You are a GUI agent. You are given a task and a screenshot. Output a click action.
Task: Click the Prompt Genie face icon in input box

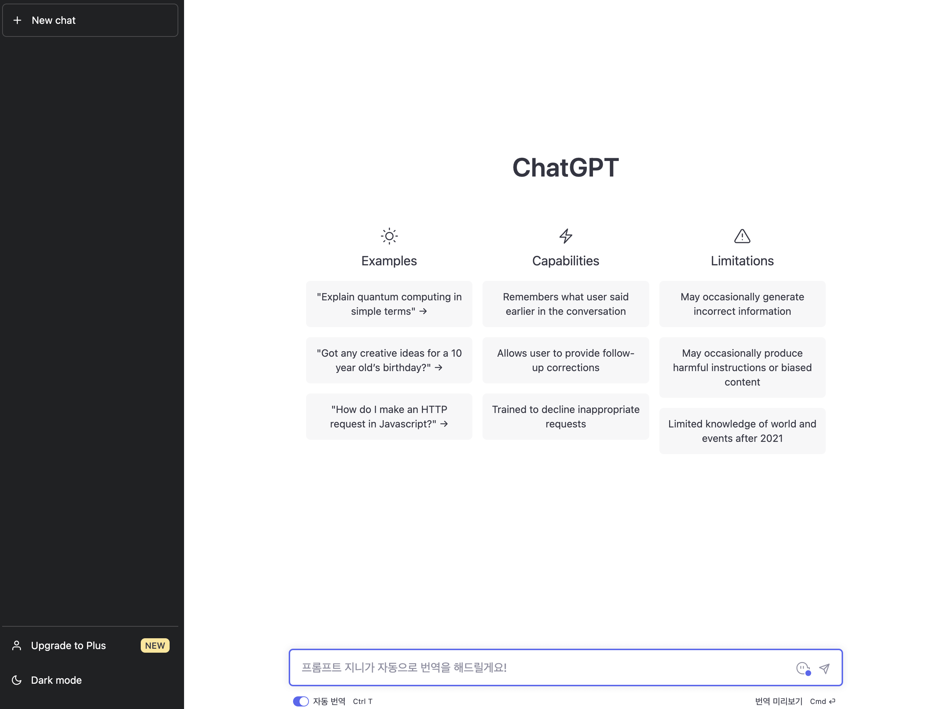pos(803,669)
